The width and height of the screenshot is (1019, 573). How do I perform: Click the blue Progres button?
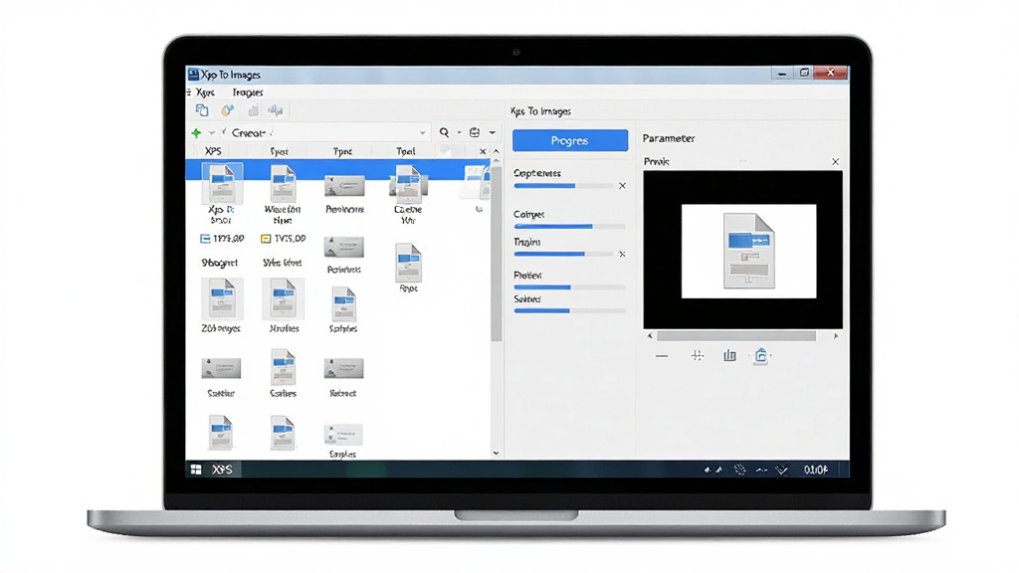click(570, 140)
